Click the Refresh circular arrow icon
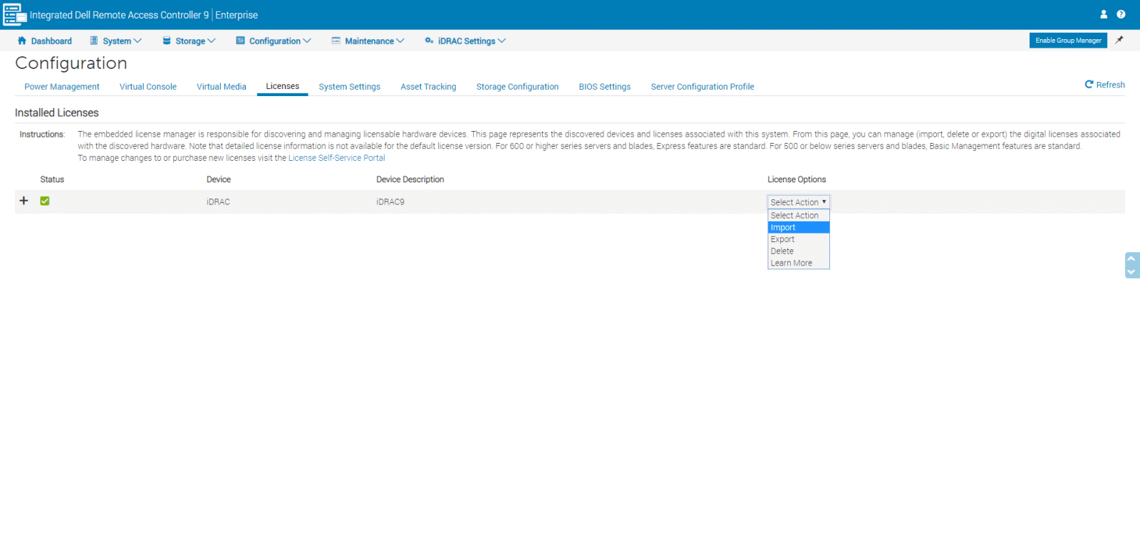This screenshot has height=556, width=1140. [1089, 85]
